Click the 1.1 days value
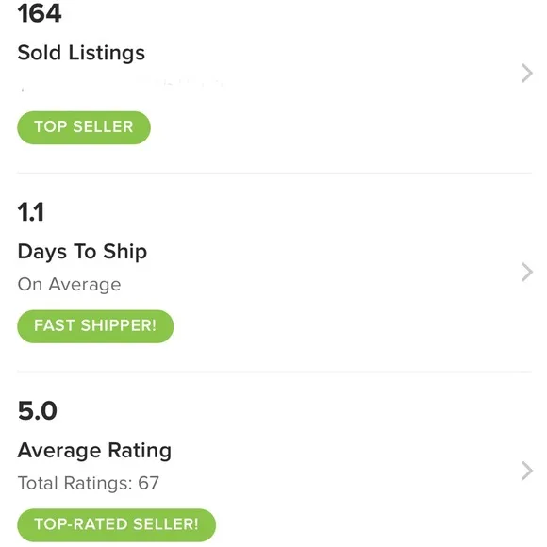The image size is (547, 547). [x=31, y=212]
